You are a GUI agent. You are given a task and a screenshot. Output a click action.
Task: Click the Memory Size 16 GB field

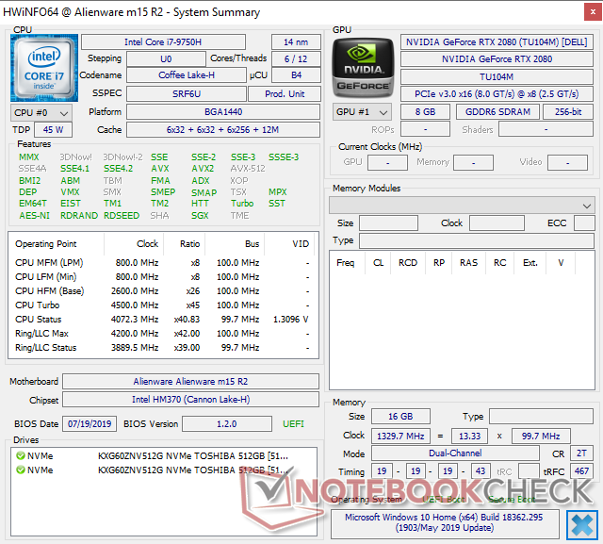tap(400, 417)
